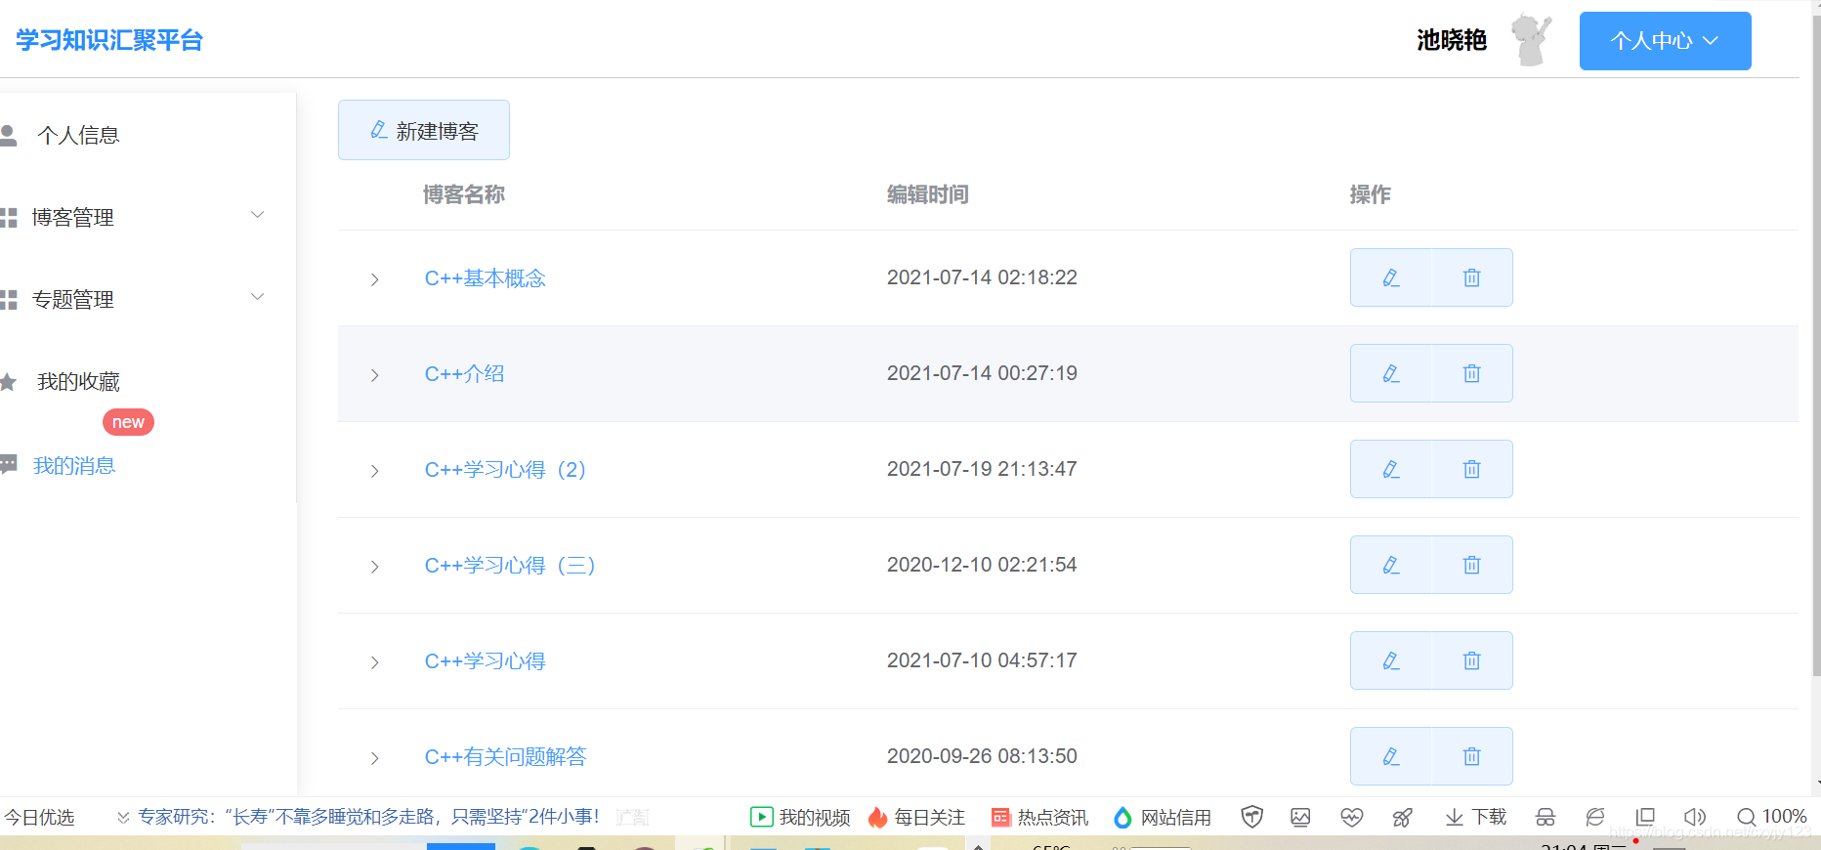Screen dimensions: 1821x850
Task: Click the 专题管理 chevron arrow
Action: [258, 297]
